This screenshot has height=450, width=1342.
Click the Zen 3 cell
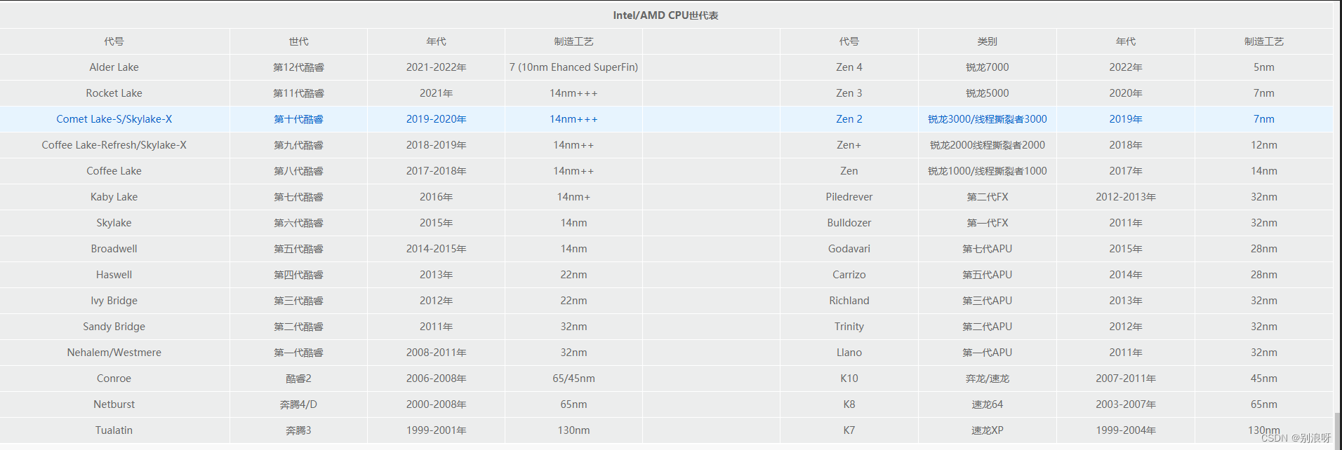pos(849,93)
